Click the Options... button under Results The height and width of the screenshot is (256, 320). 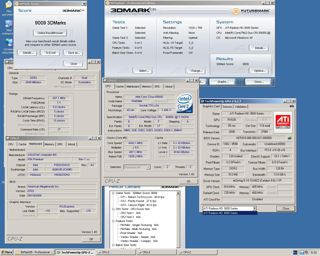pos(260,71)
